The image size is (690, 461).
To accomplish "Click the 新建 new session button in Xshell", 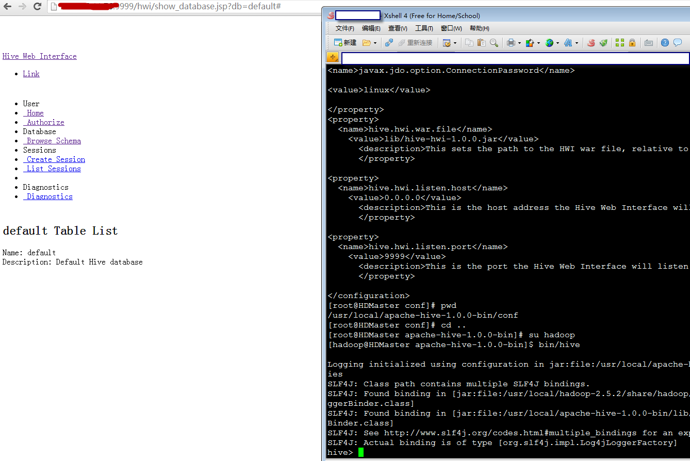I will click(x=345, y=42).
